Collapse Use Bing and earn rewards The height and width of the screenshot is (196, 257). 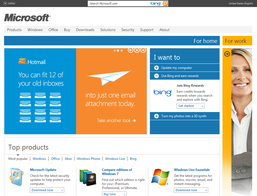(156, 76)
